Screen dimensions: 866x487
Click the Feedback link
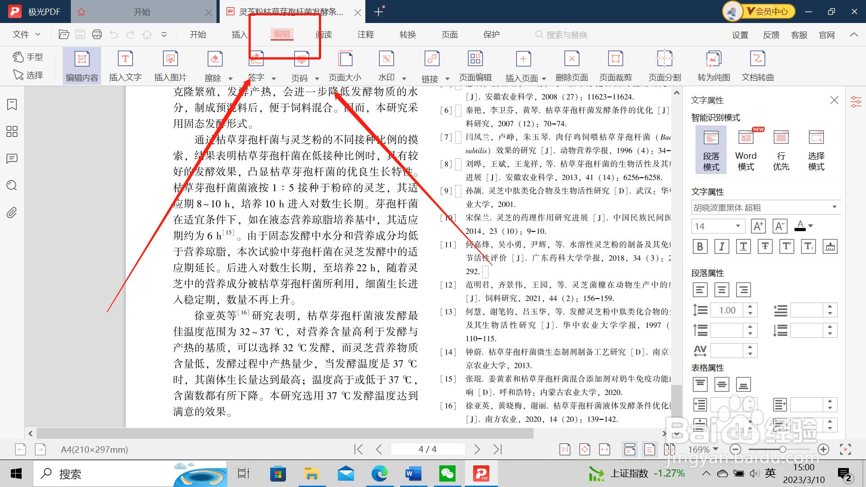771,35
